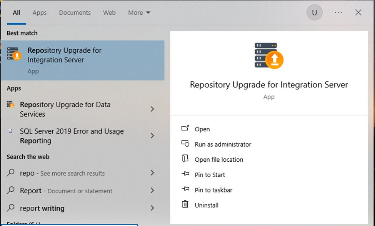This screenshot has height=226, width=375.
Task: Click Open in the app actions
Action: [x=202, y=129]
